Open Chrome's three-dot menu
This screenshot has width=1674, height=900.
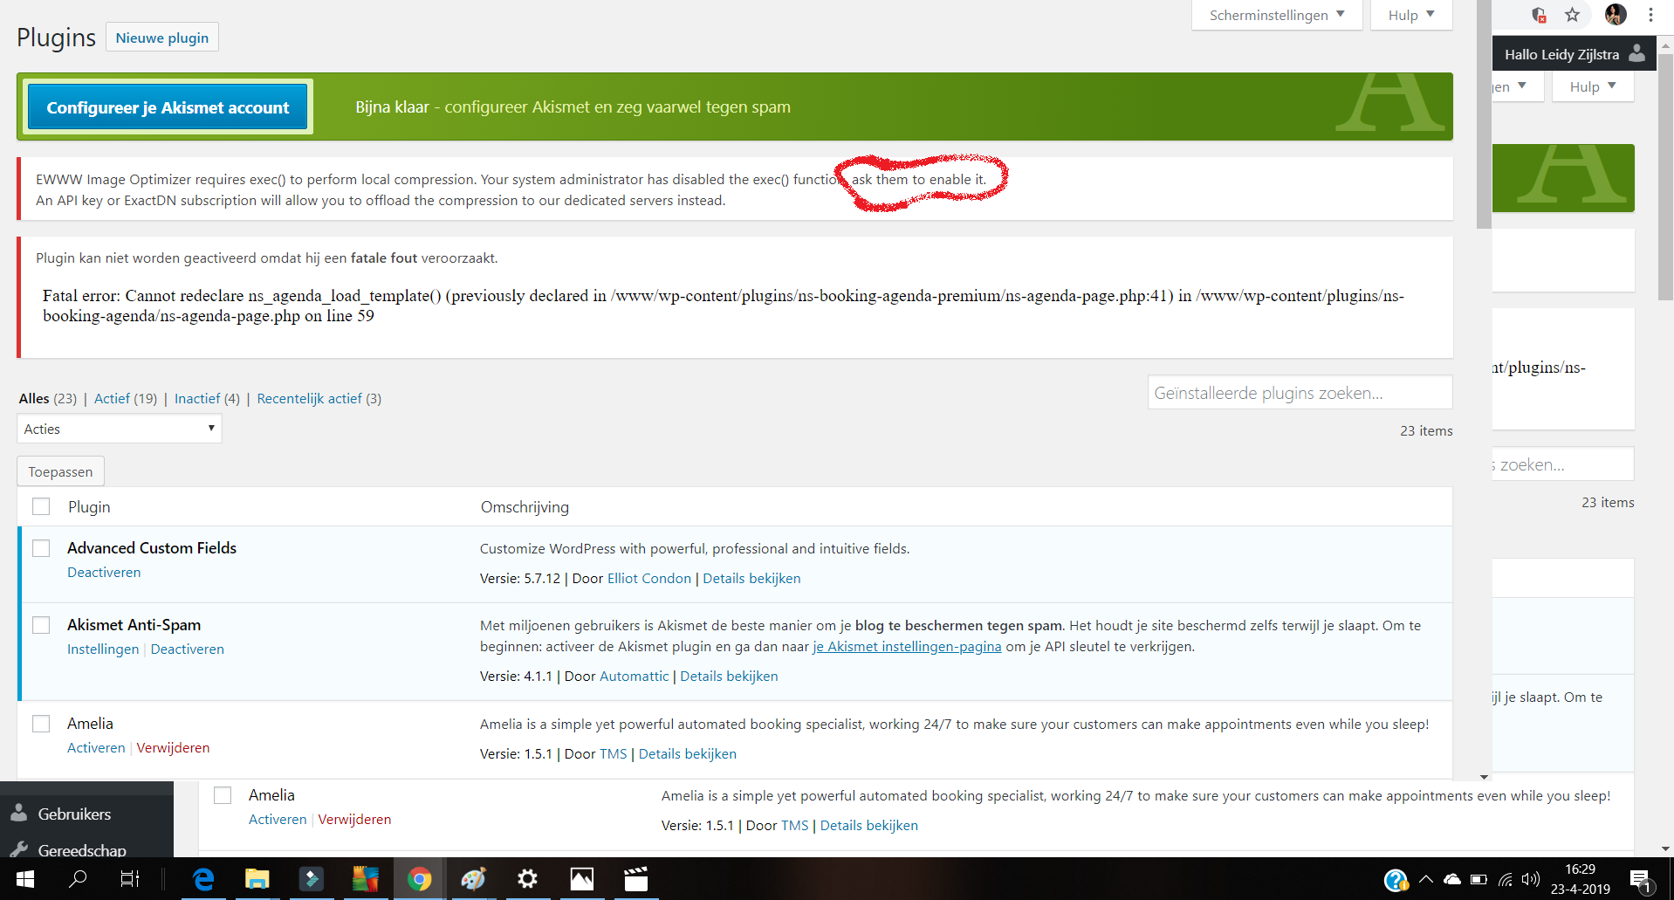(x=1650, y=14)
